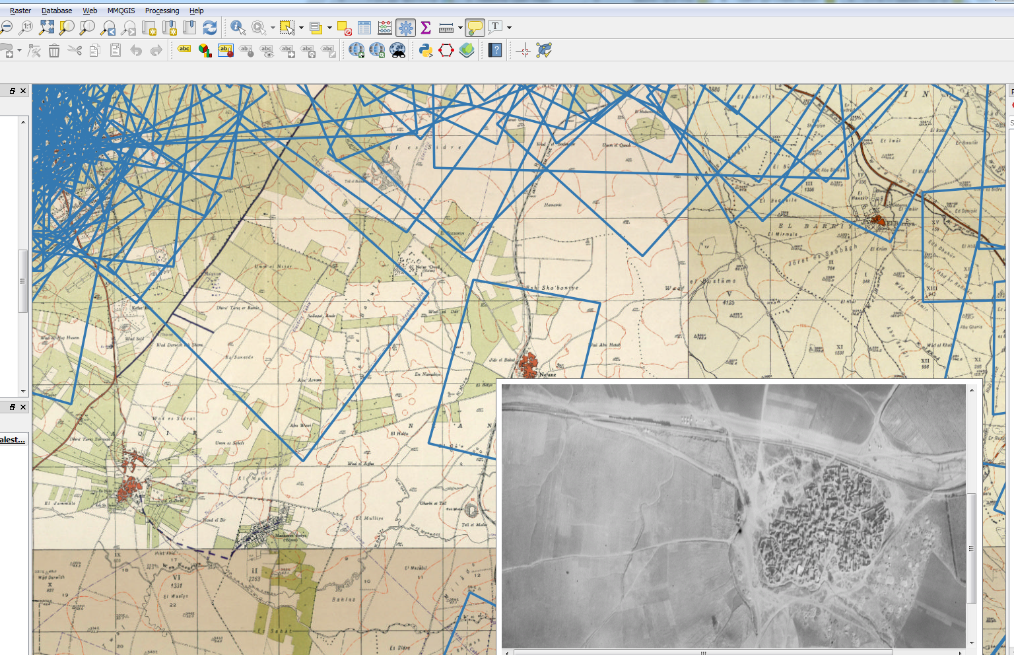Open the Python console
The image size is (1014, 655).
click(x=426, y=50)
